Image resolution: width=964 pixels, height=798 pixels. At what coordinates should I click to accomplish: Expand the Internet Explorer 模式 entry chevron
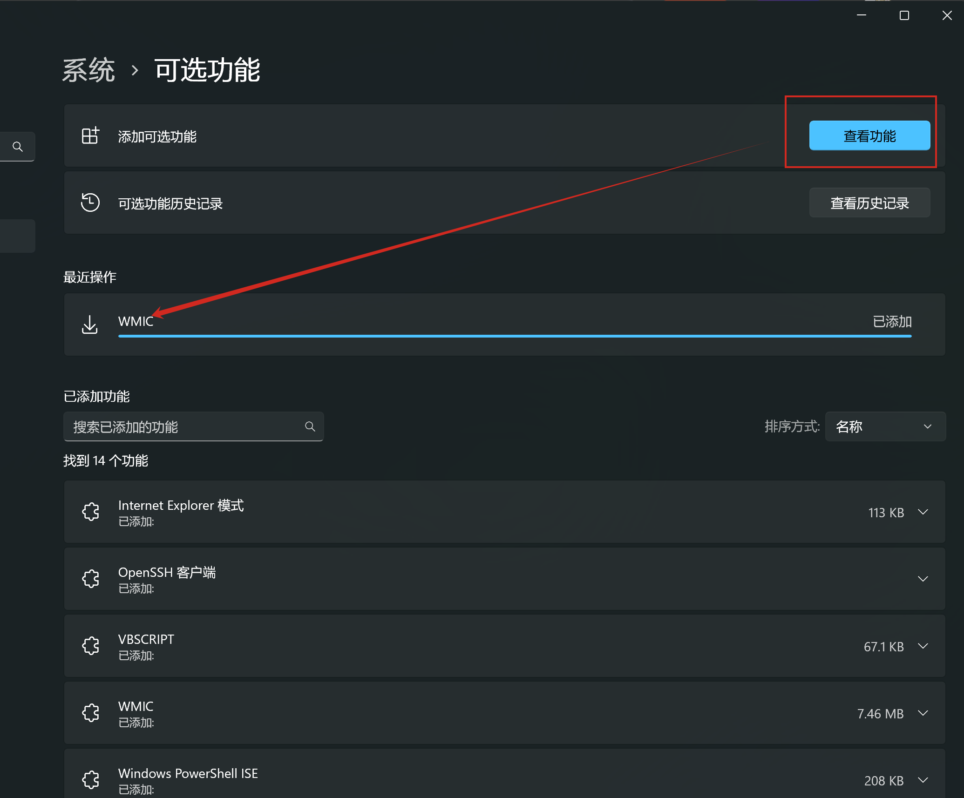(923, 512)
